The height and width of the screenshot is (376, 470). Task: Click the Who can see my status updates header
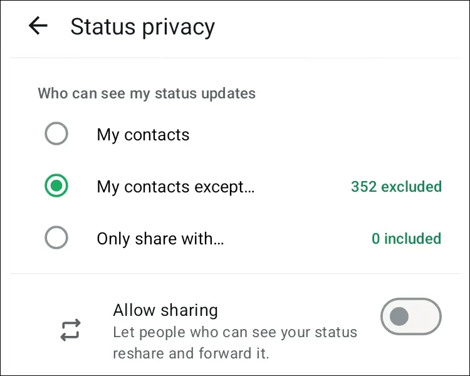click(147, 93)
